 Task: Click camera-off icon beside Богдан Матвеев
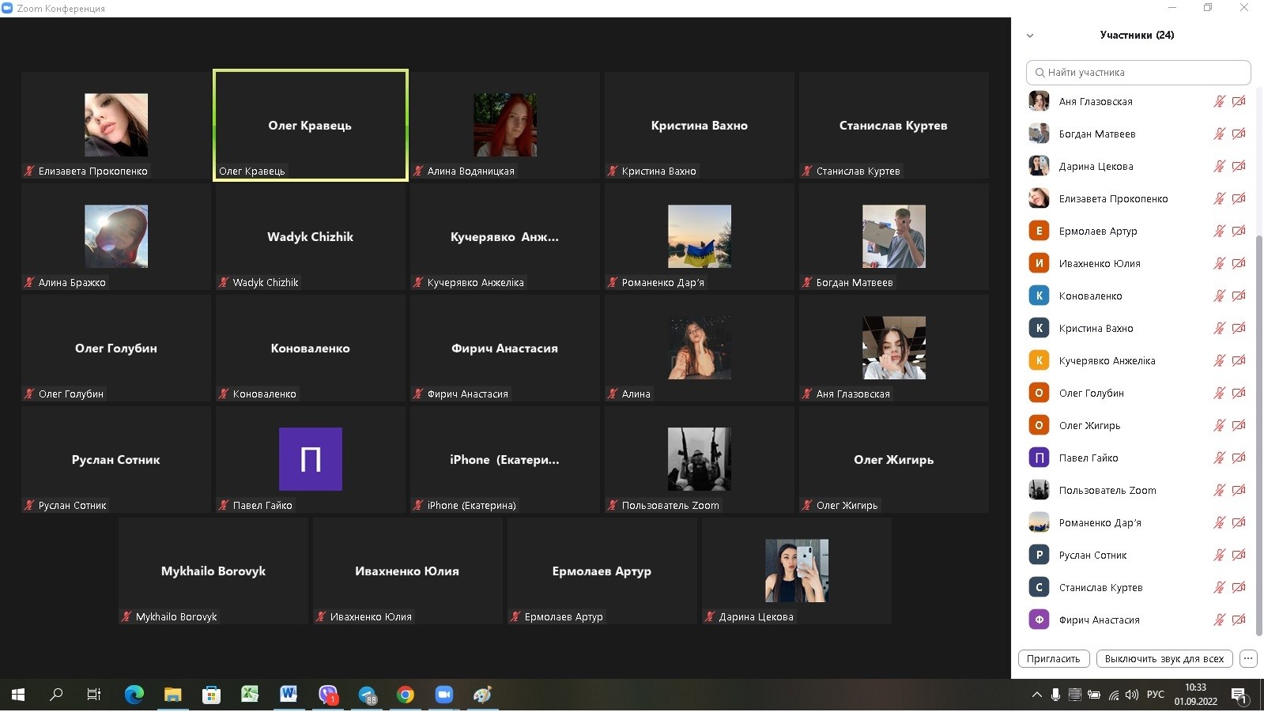pos(1239,134)
